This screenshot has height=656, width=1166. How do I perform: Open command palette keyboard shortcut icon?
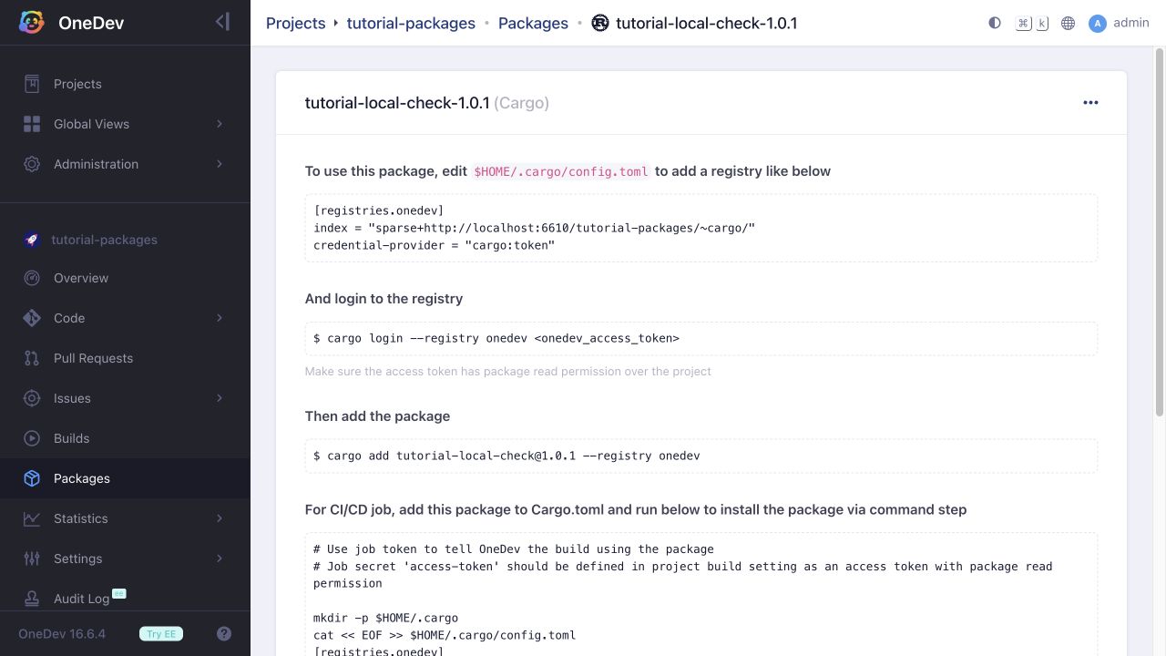pyautogui.click(x=1032, y=23)
